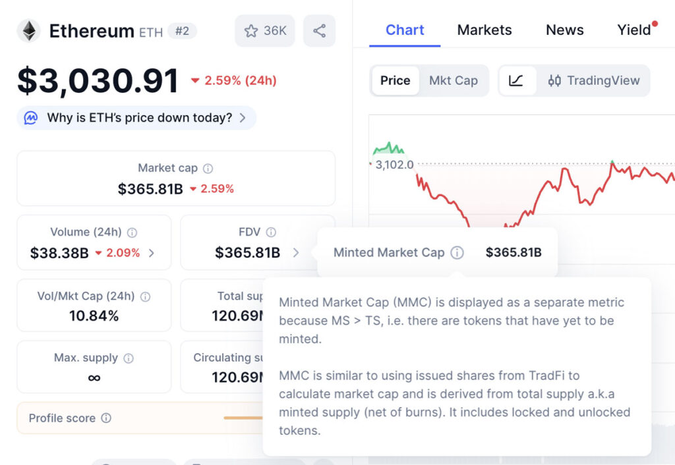Click the Vol/Mkt Cap info icon
Image resolution: width=675 pixels, height=465 pixels.
pyautogui.click(x=145, y=297)
